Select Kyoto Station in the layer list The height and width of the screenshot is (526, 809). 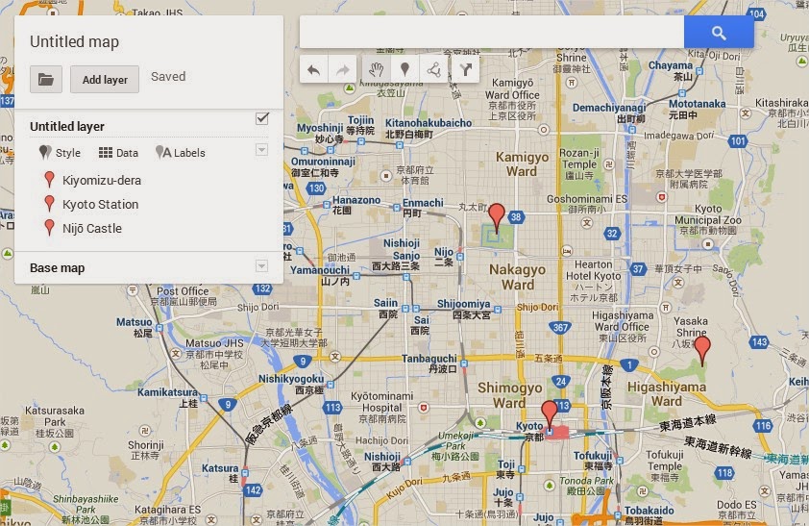coord(101,205)
